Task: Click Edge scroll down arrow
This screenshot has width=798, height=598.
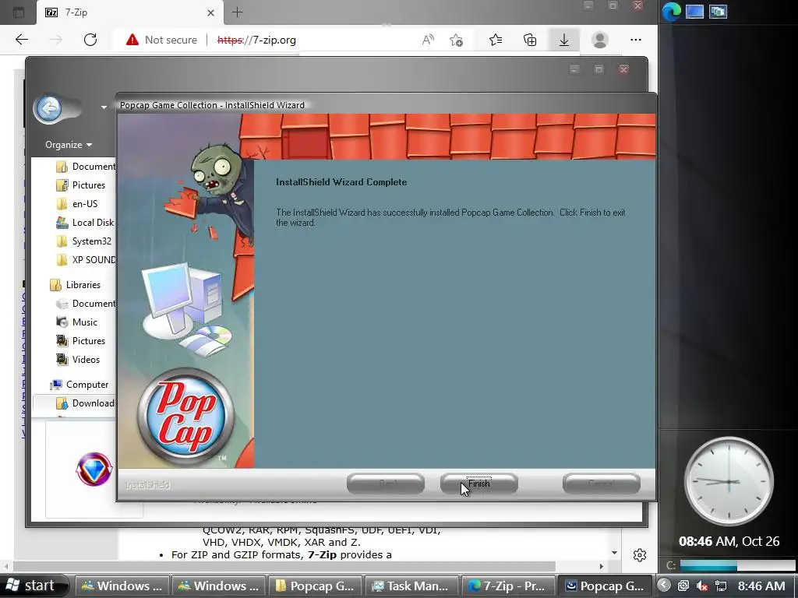Action: [614, 553]
